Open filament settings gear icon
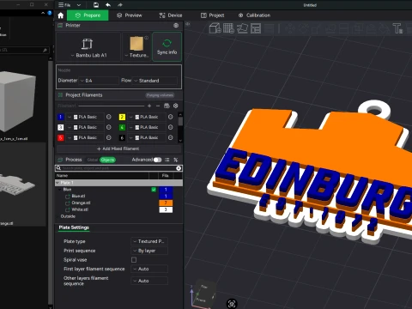 (x=176, y=106)
